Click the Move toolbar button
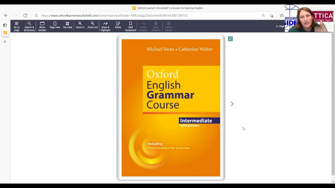The height and width of the screenshot is (188, 335). click(x=42, y=27)
